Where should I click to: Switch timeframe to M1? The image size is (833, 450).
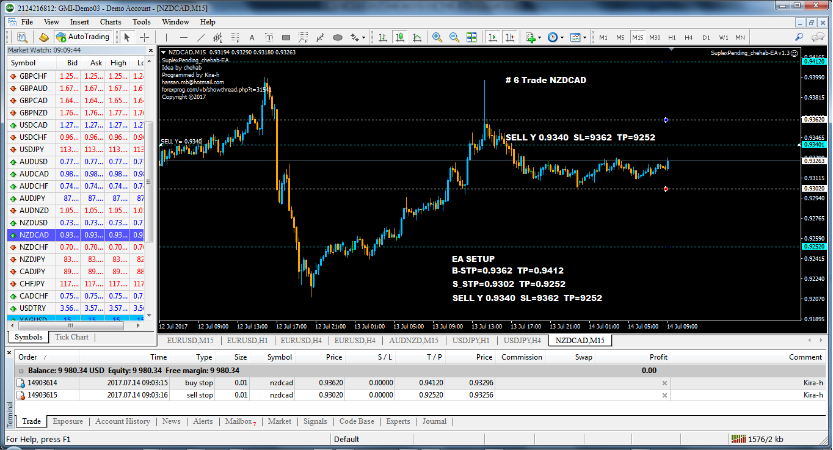pyautogui.click(x=603, y=37)
